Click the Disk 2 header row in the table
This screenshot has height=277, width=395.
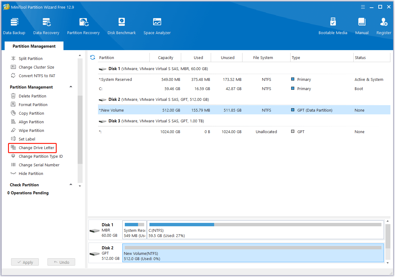[244, 99]
